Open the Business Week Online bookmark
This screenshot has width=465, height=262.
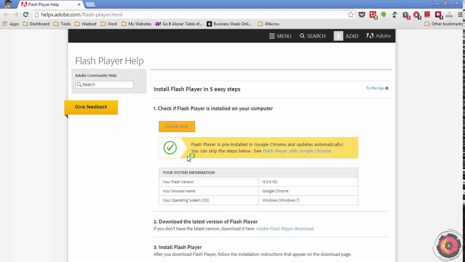point(229,24)
